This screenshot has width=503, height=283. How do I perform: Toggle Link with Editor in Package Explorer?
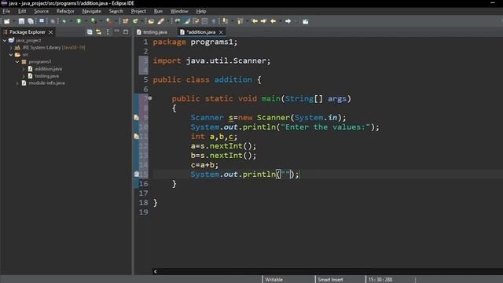pyautogui.click(x=98, y=31)
